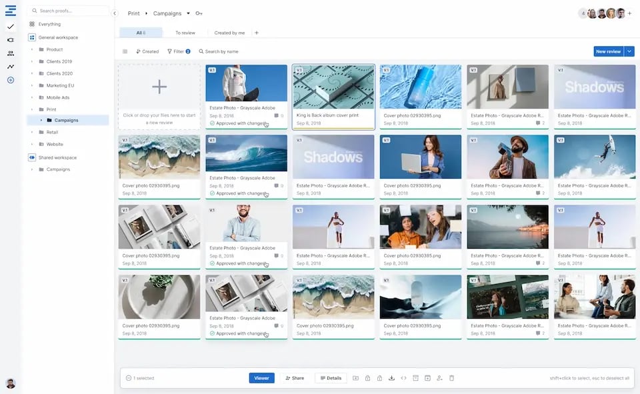Click the embed code icon in bottom toolbar
The image size is (640, 394).
(403, 378)
